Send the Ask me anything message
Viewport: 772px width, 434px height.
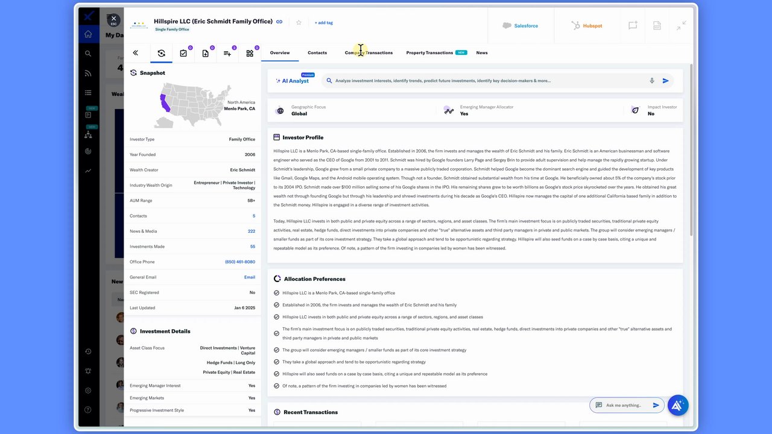click(x=656, y=405)
